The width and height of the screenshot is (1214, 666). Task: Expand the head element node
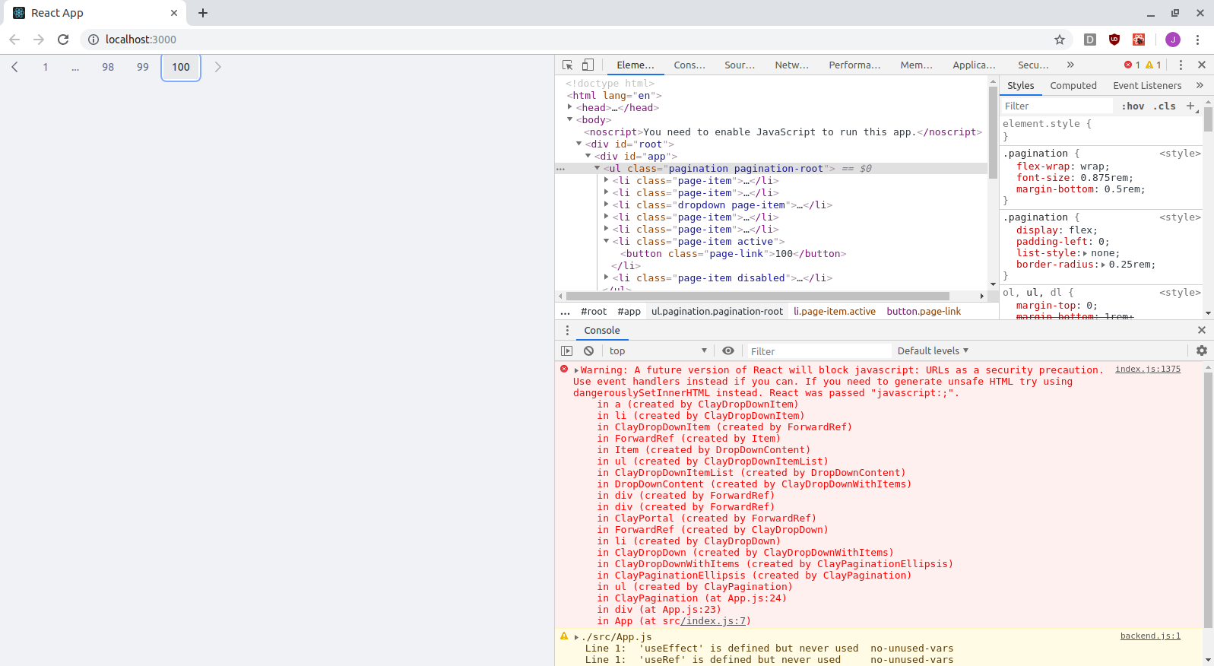click(x=569, y=107)
